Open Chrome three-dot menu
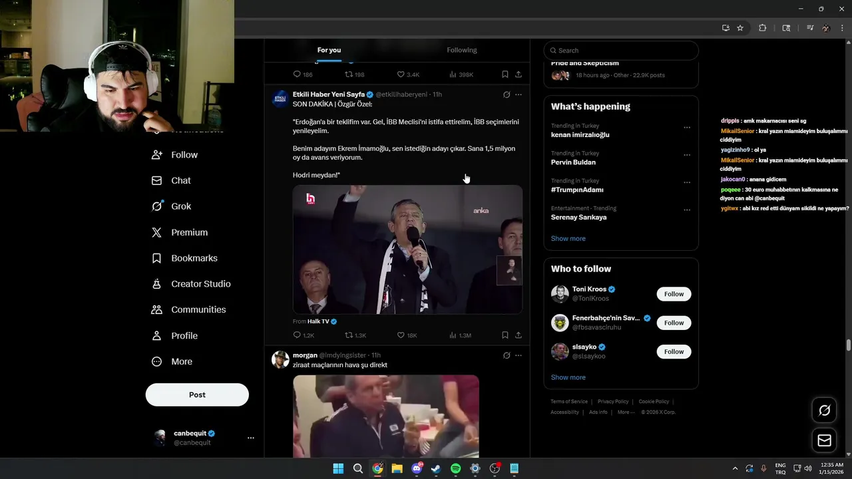852x479 pixels. click(x=842, y=28)
